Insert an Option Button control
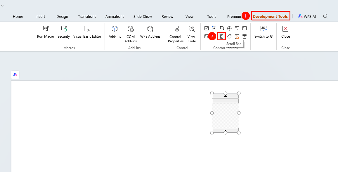The height and width of the screenshot is (172, 338). pos(229,28)
